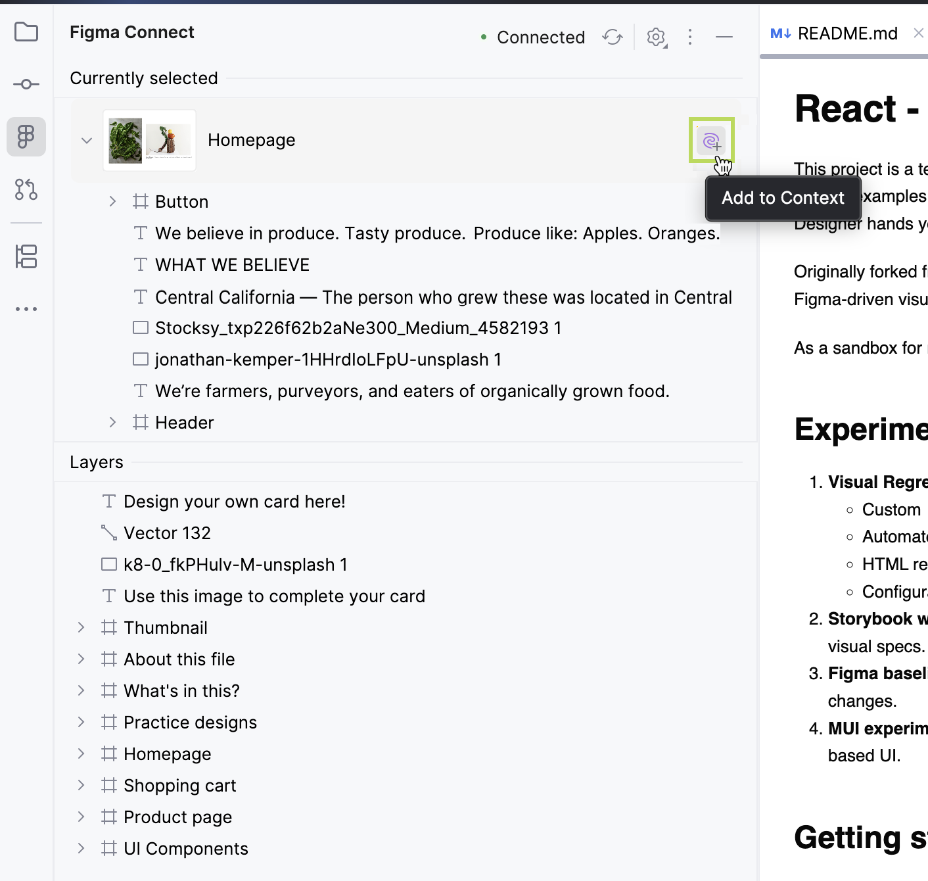The height and width of the screenshot is (881, 928).
Task: Open the Pull Requests sidebar icon
Action: coord(26,189)
